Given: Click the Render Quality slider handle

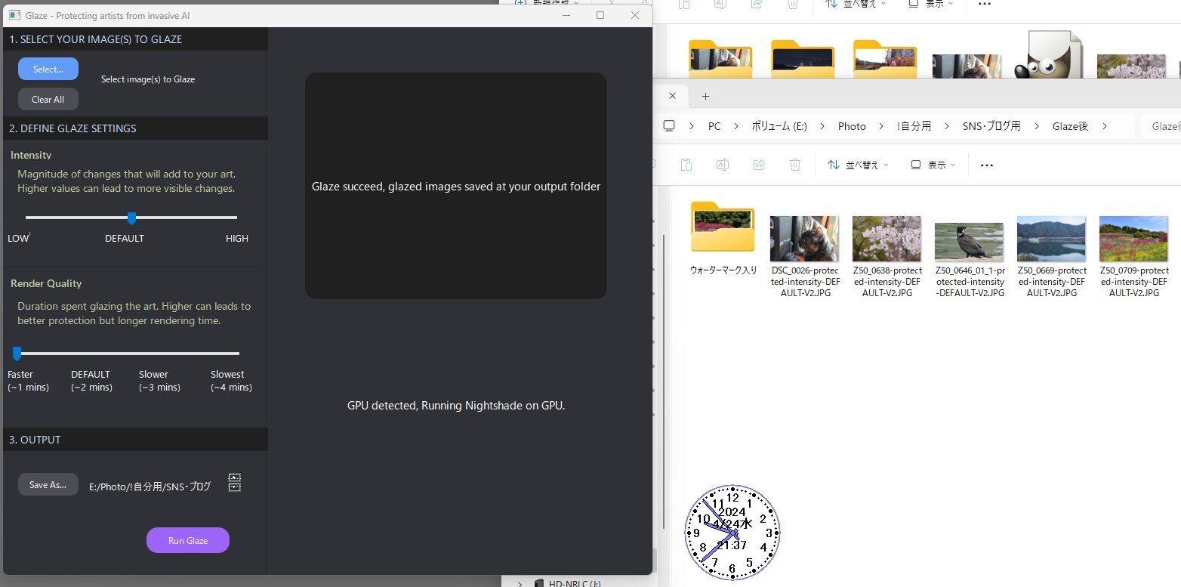Looking at the screenshot, I should tap(17, 353).
